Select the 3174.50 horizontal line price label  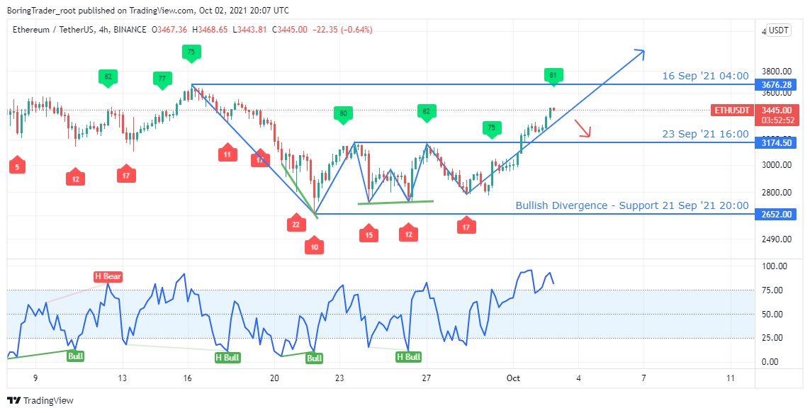pos(775,142)
